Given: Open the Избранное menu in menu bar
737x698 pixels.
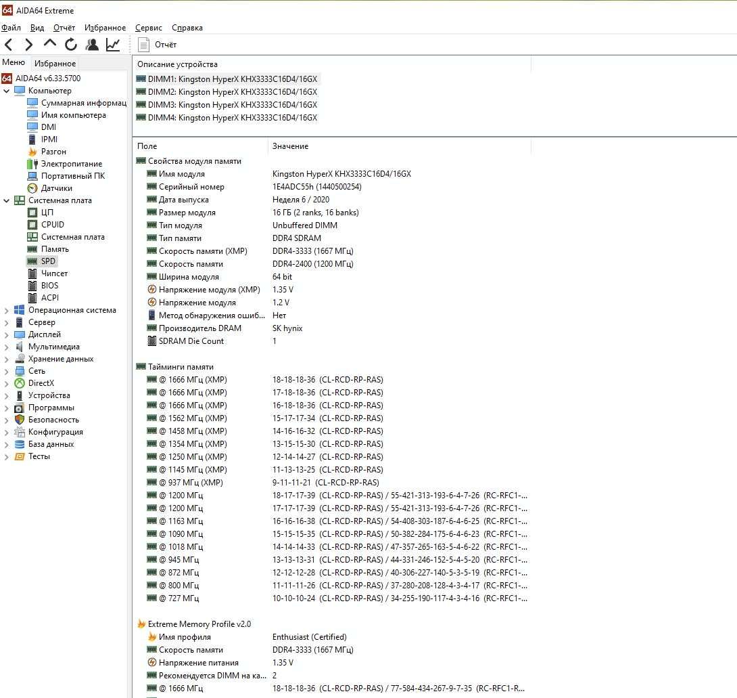Looking at the screenshot, I should coord(105,28).
